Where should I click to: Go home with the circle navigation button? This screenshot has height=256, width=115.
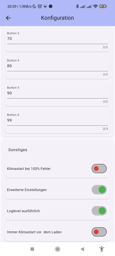[57, 249]
